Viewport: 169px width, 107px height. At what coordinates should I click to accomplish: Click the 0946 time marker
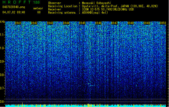pos(98,23)
